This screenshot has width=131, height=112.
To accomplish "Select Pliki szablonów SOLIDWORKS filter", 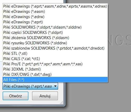I will tap(55, 48).
